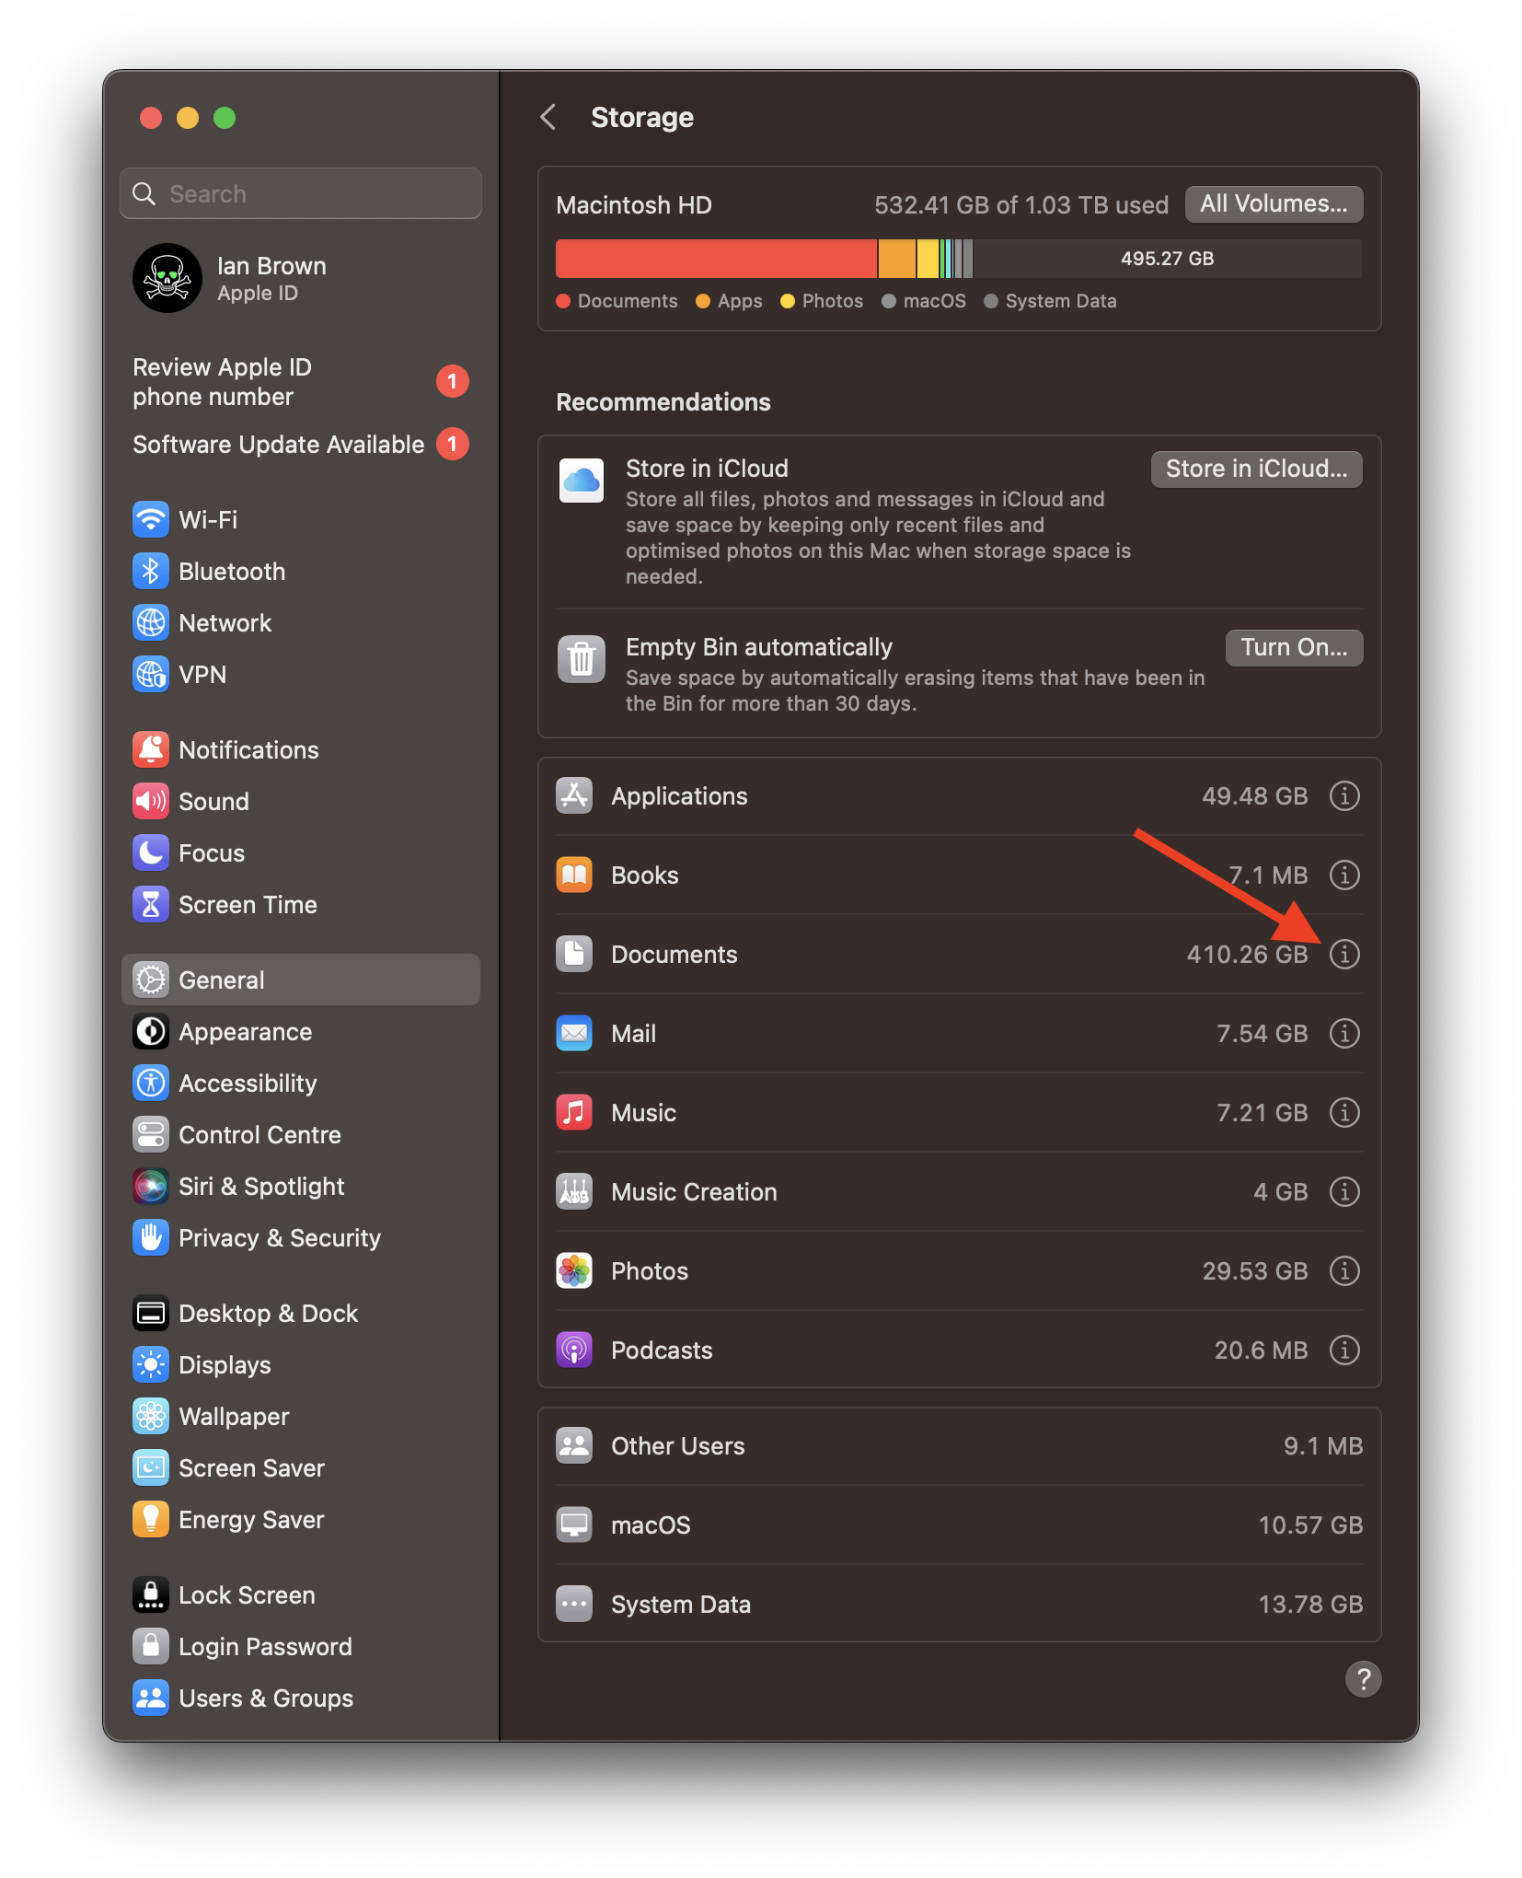Click the Books row icon
1522x1878 pixels.
pos(574,875)
